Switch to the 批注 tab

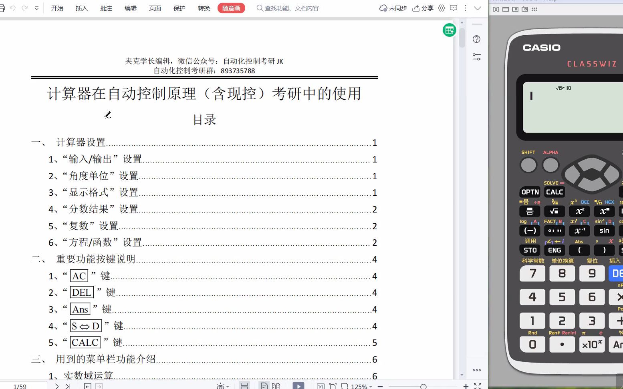[x=106, y=8]
